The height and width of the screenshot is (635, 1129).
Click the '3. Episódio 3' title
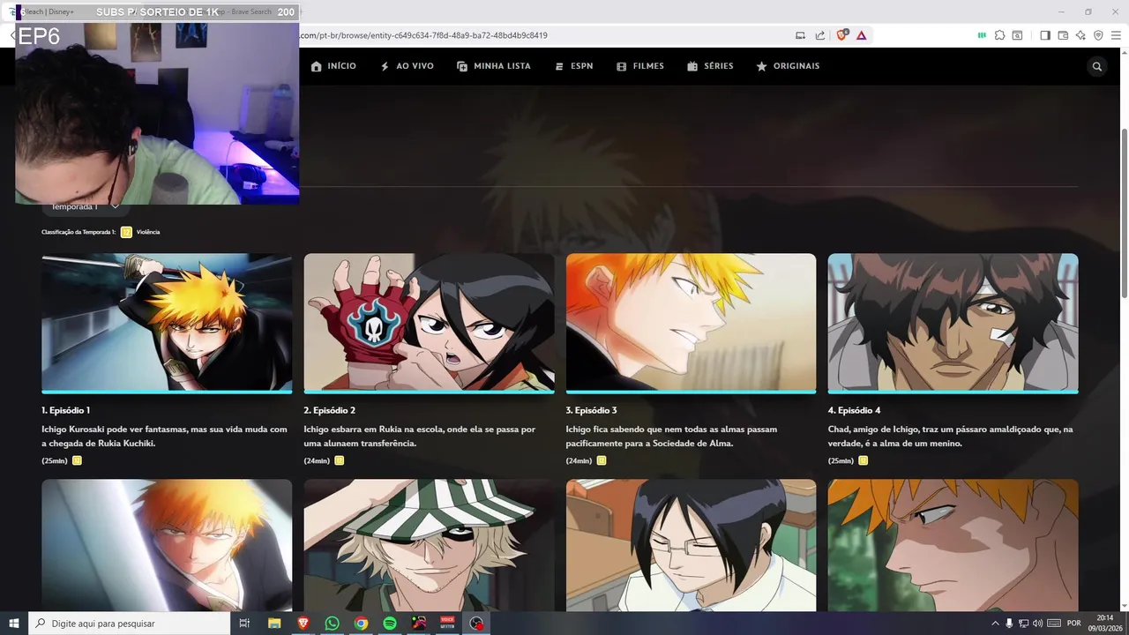(592, 410)
